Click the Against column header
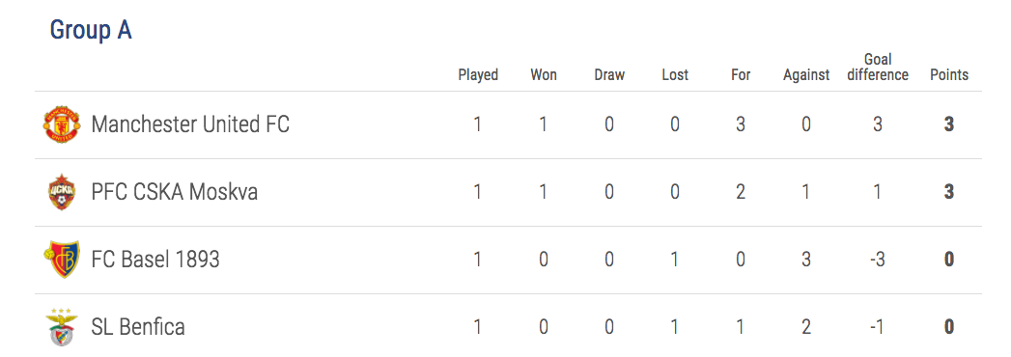The image size is (1011, 357). (806, 75)
